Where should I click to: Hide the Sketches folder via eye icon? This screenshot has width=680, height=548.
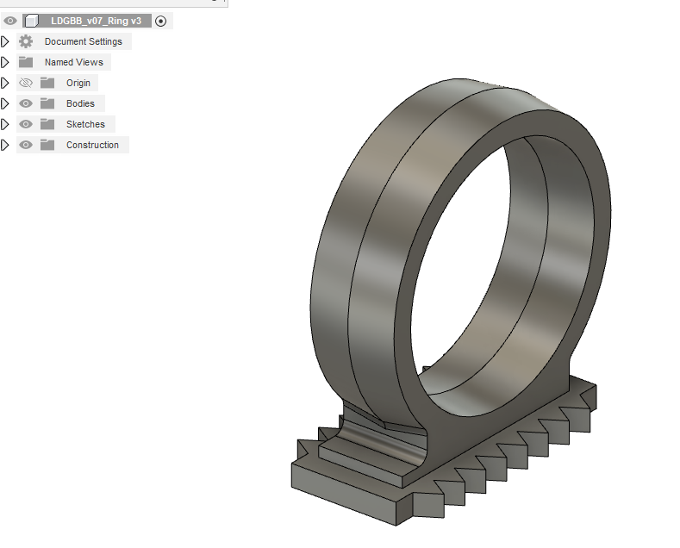[x=26, y=124]
